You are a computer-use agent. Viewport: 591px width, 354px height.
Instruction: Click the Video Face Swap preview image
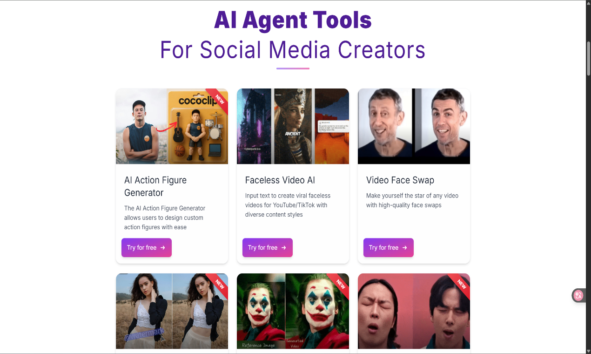point(414,126)
